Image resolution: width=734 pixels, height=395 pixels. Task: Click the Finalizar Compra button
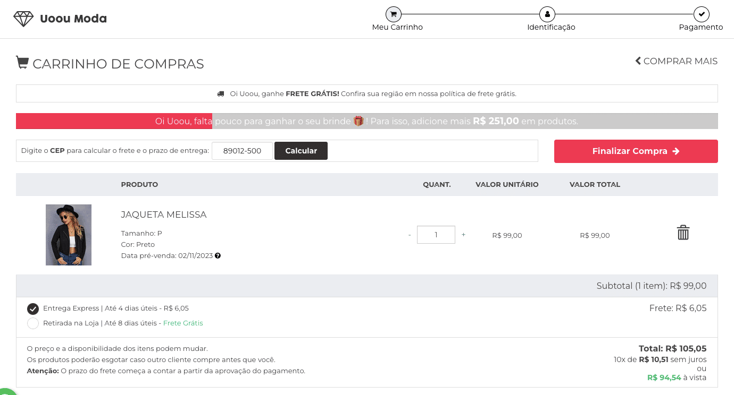636,151
